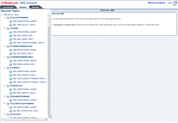Click the ETASNOUTAT topic icon

8,86
